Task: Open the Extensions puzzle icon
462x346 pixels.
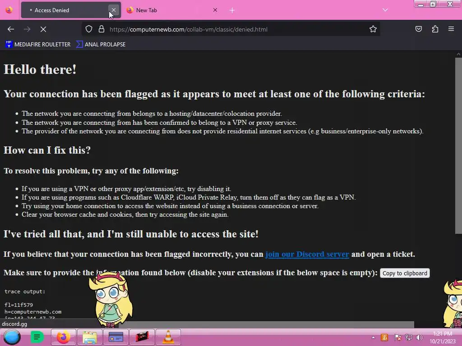Action: [x=435, y=29]
